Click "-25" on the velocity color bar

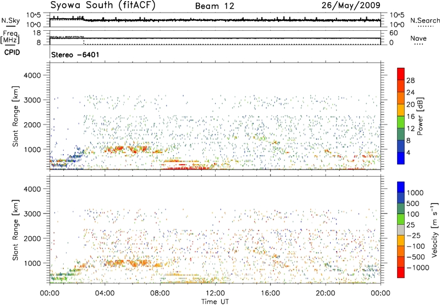(413, 236)
